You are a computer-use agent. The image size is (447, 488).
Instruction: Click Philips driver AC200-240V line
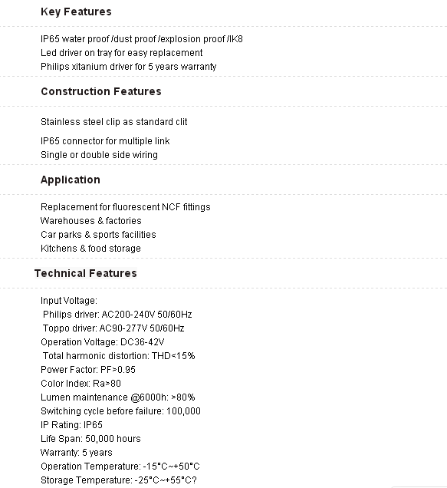point(117,315)
